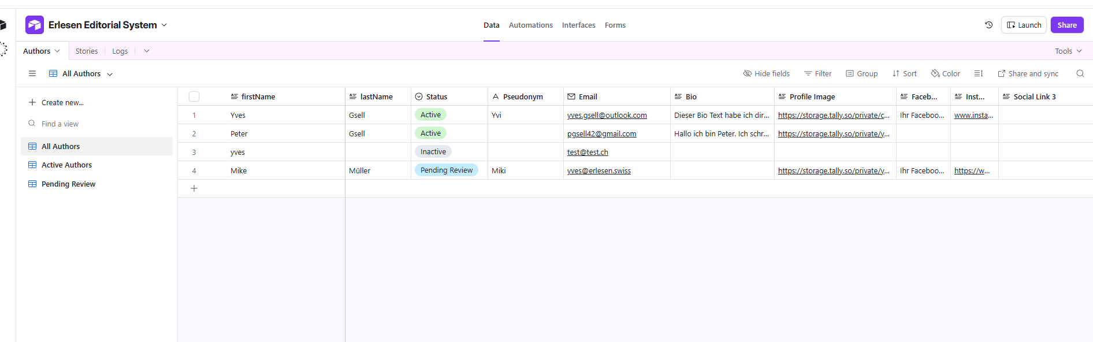Toggle the views sidebar hamburger icon
This screenshot has height=342, width=1093.
(x=32, y=73)
